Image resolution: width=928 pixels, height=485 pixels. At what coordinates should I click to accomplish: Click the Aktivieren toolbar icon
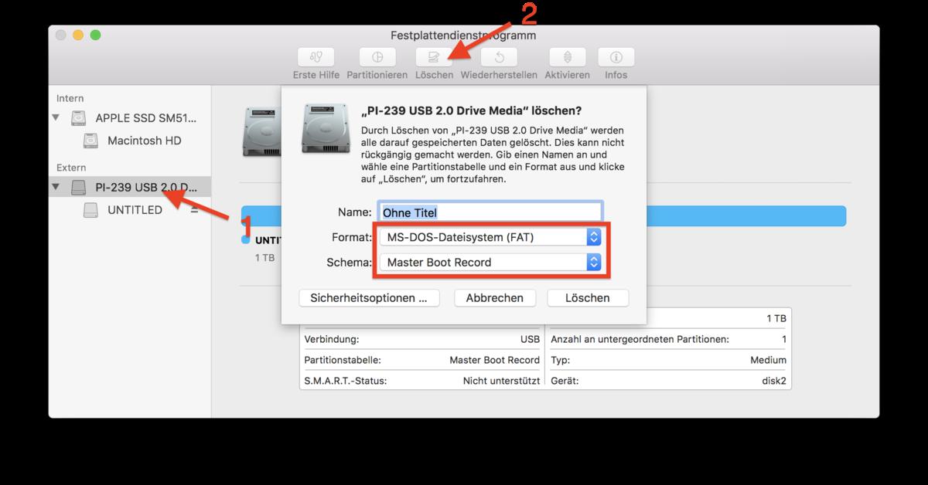[x=567, y=57]
